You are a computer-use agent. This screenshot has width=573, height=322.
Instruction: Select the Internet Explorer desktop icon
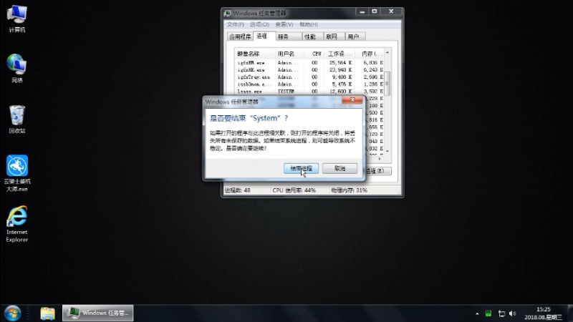coord(16,224)
